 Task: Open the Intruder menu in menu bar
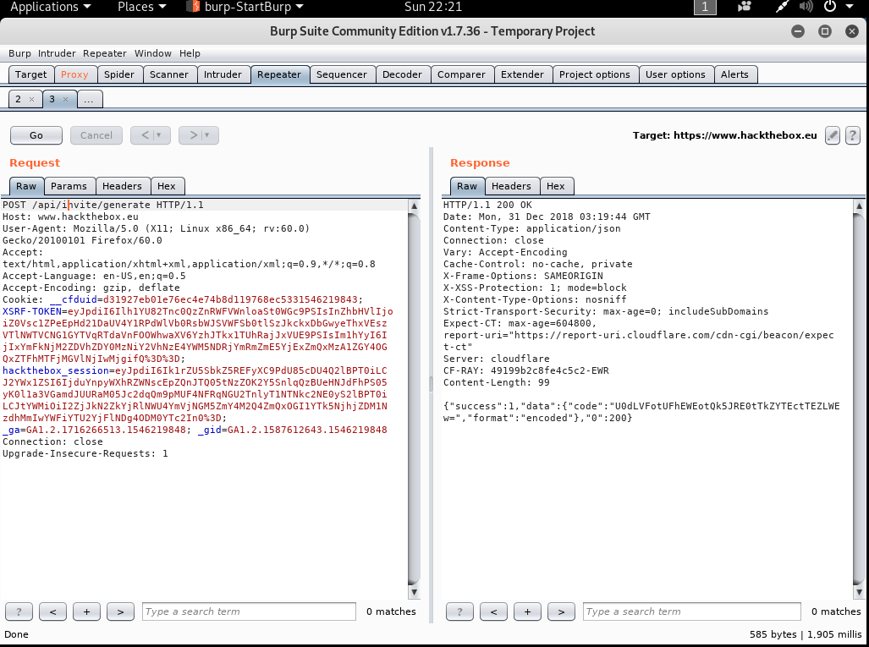(x=57, y=53)
